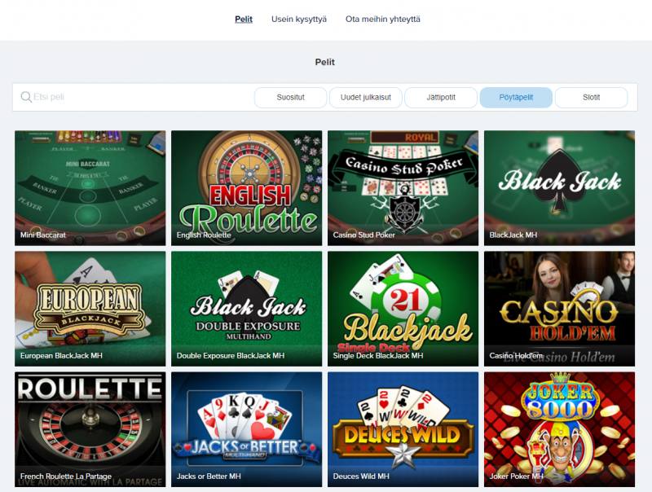Open the Joker Poker MH game

559,429
